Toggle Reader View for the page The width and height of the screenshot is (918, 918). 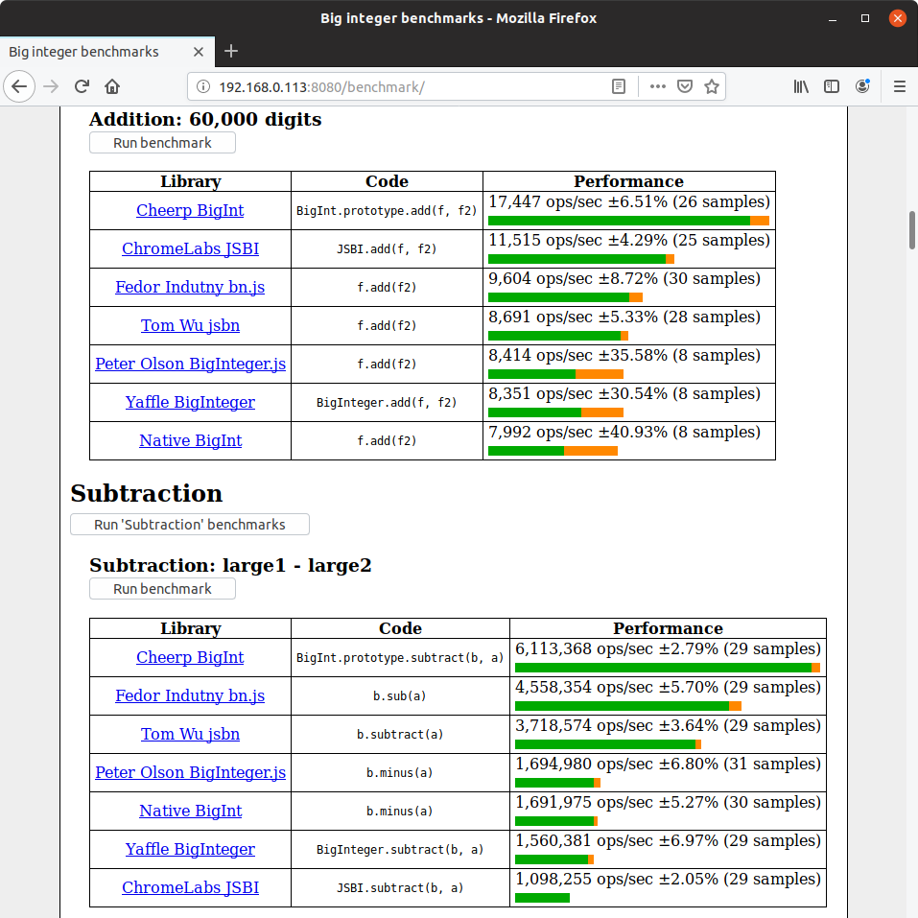[618, 86]
